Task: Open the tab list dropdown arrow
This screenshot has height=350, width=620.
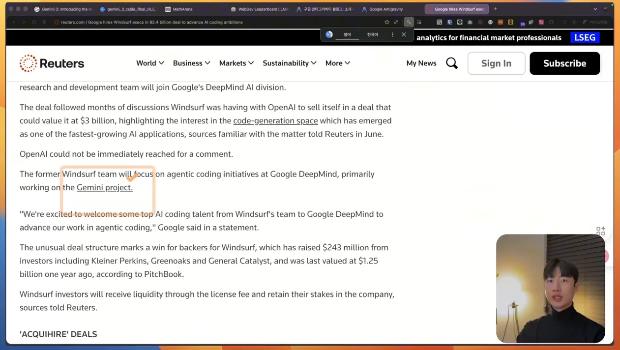Action: (595, 9)
